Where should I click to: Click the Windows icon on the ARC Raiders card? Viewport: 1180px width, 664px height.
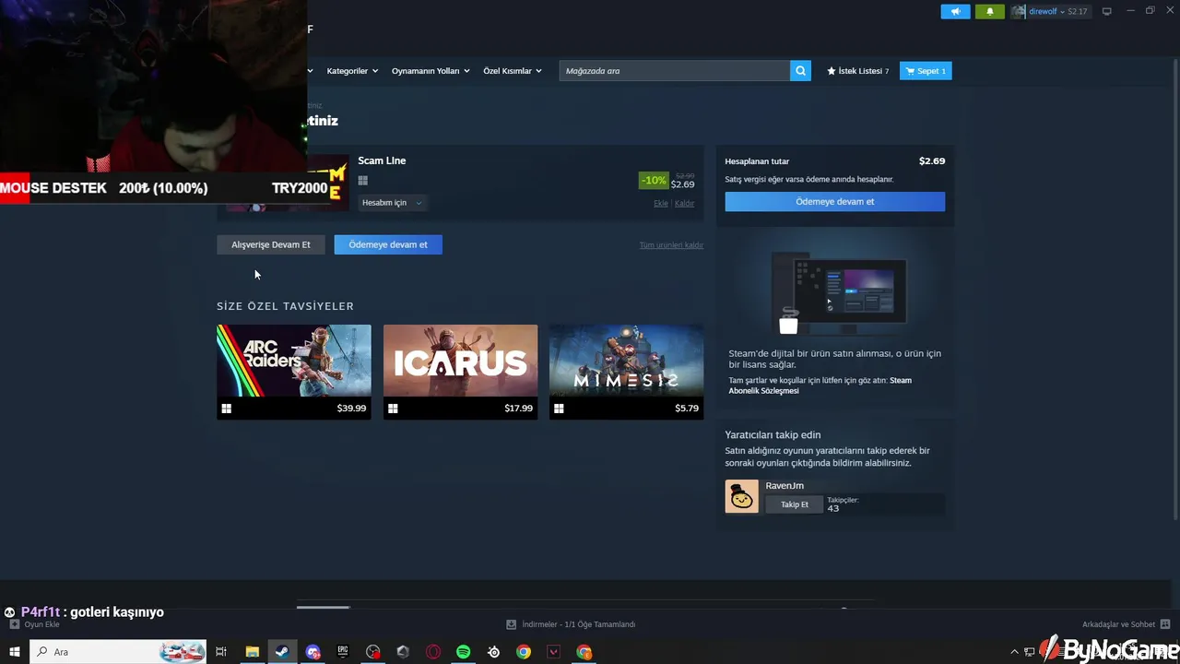point(226,409)
